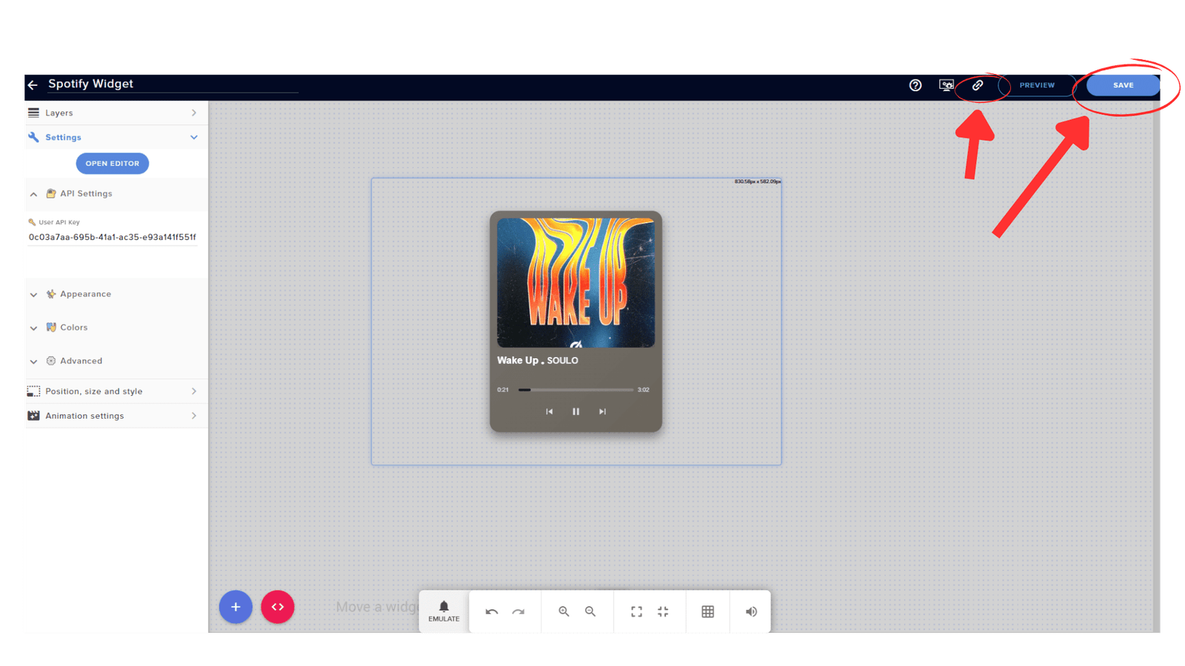1185x666 pixels.
Task: Expand the Layers chevron arrow
Action: click(194, 113)
